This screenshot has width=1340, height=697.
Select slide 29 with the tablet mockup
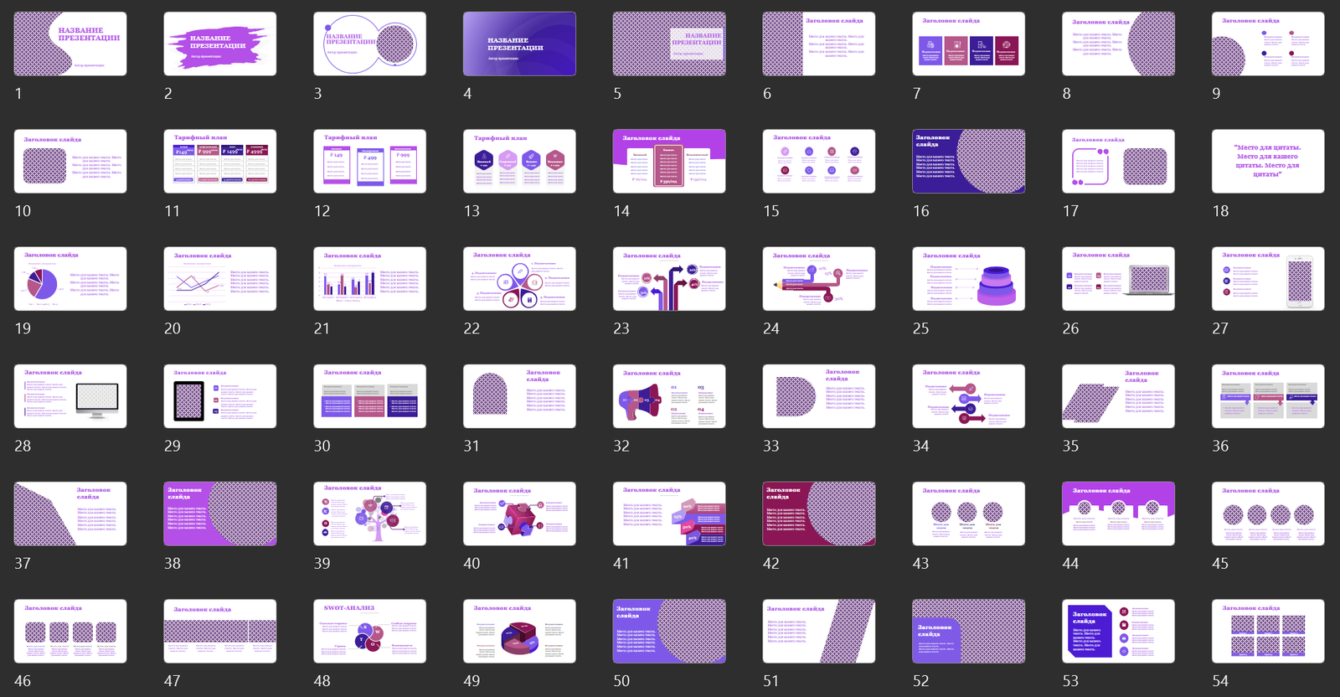point(219,396)
